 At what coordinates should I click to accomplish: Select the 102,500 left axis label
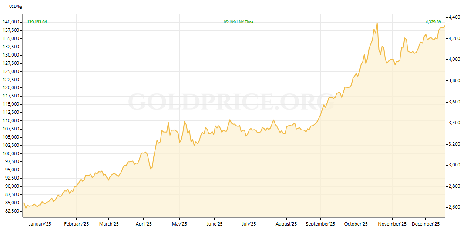click(11, 145)
